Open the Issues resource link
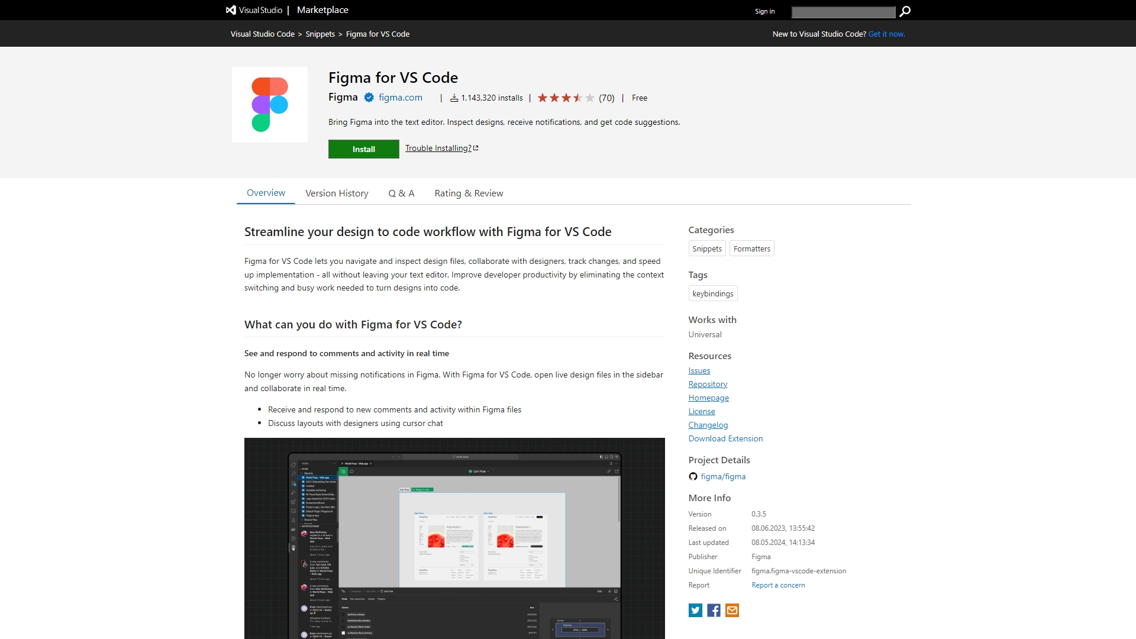 (699, 371)
